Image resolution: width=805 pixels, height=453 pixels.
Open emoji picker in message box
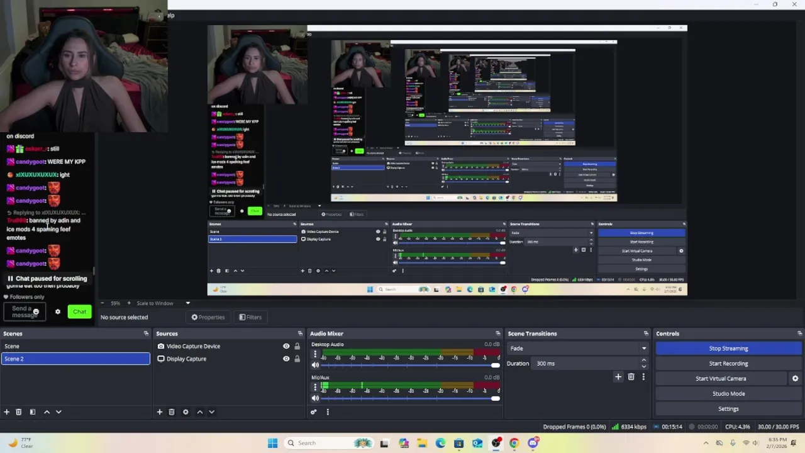(36, 312)
